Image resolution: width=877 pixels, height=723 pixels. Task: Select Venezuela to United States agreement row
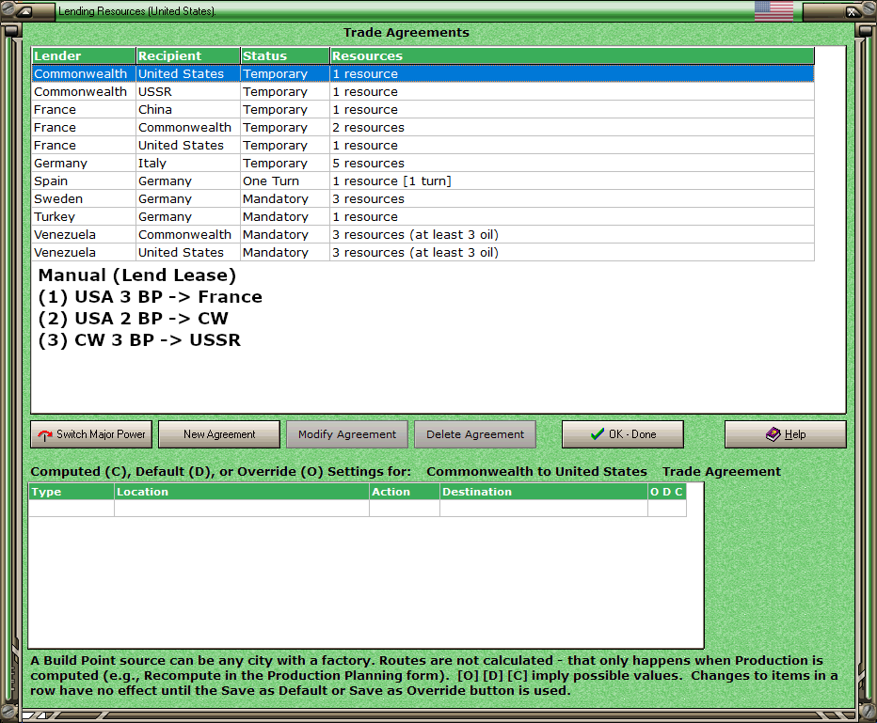pyautogui.click(x=423, y=253)
